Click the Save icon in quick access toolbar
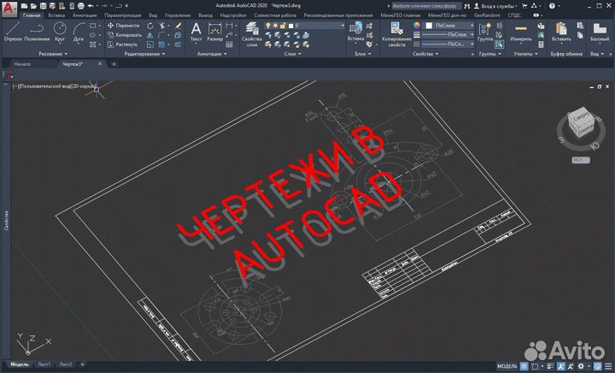This screenshot has width=615, height=373. point(44,6)
